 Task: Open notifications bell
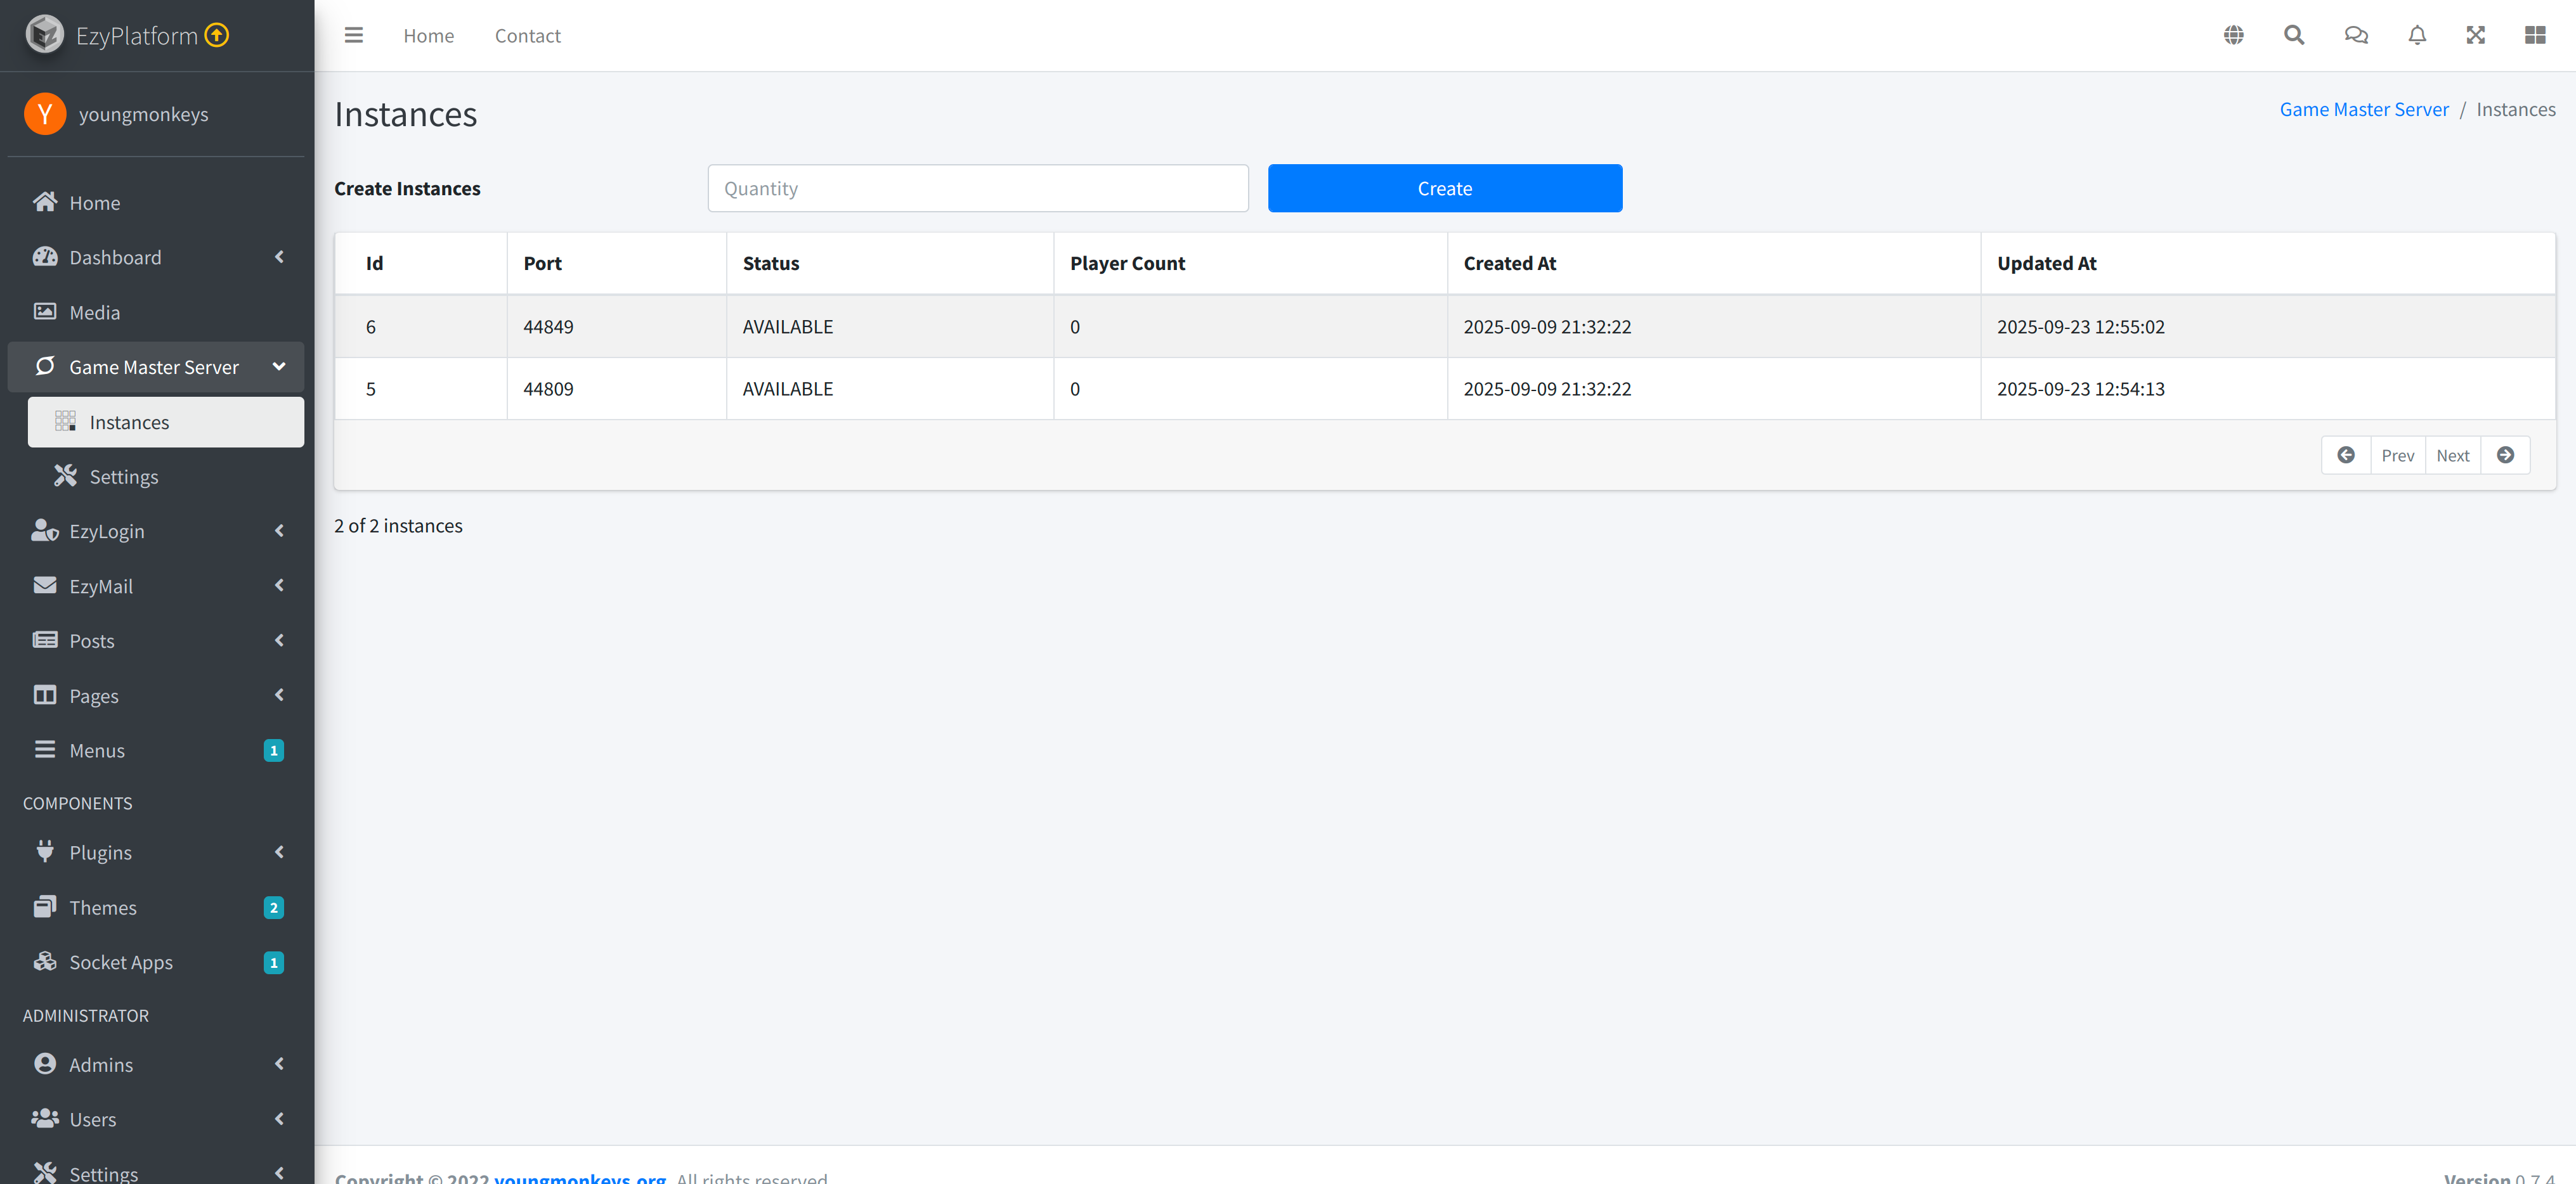(2416, 35)
